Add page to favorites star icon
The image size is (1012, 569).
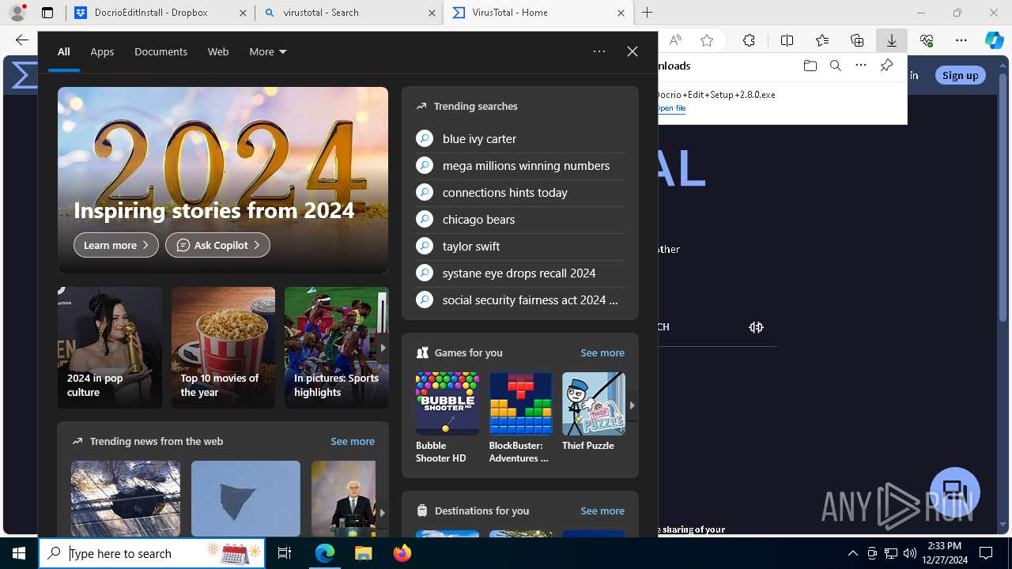(707, 40)
